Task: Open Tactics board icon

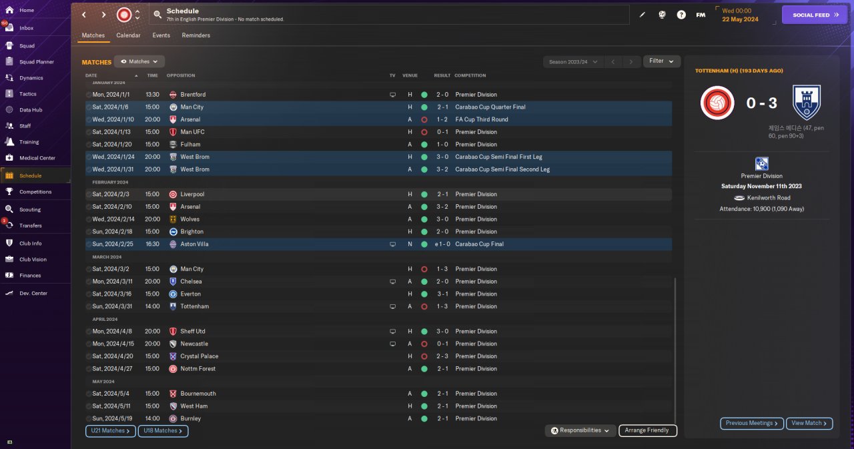Action: [x=9, y=94]
